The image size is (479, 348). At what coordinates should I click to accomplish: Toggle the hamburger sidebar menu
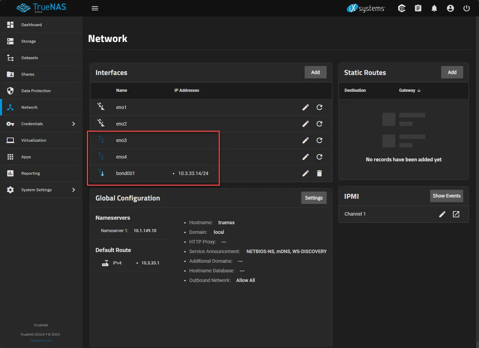[95, 8]
